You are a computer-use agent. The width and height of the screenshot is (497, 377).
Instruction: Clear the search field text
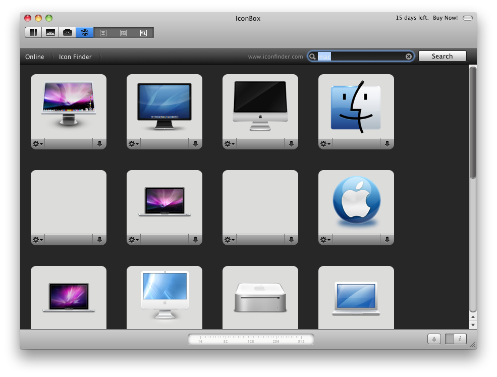pos(409,57)
